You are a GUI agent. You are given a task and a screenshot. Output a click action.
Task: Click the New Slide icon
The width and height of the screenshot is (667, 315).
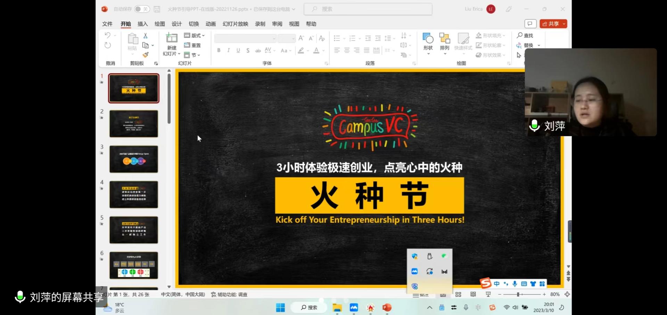coord(172,38)
